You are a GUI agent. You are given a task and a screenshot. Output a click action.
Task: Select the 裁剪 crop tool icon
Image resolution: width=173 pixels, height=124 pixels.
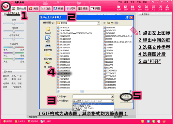click(x=147, y=8)
